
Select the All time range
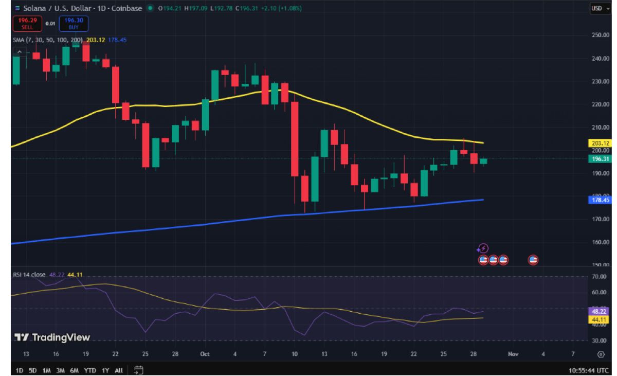[119, 370]
